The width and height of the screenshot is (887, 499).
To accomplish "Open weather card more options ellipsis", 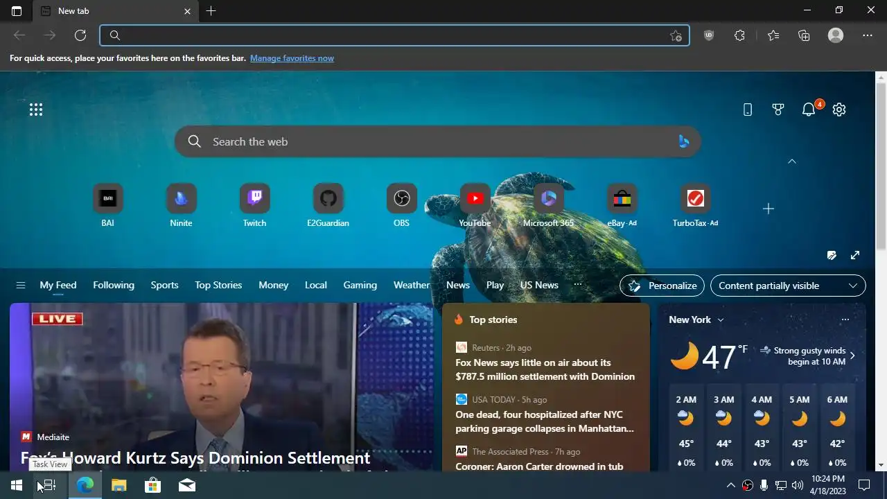I will tap(845, 319).
